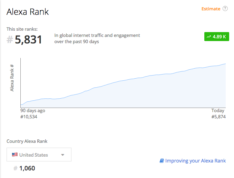Click the country rank value 1,060
Screen dimensions: 234x178
click(x=27, y=168)
